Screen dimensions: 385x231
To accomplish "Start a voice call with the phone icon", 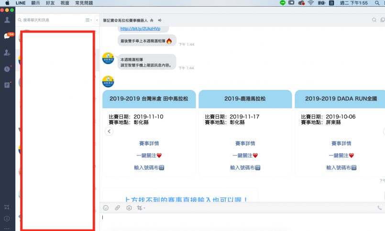I will (x=380, y=208).
